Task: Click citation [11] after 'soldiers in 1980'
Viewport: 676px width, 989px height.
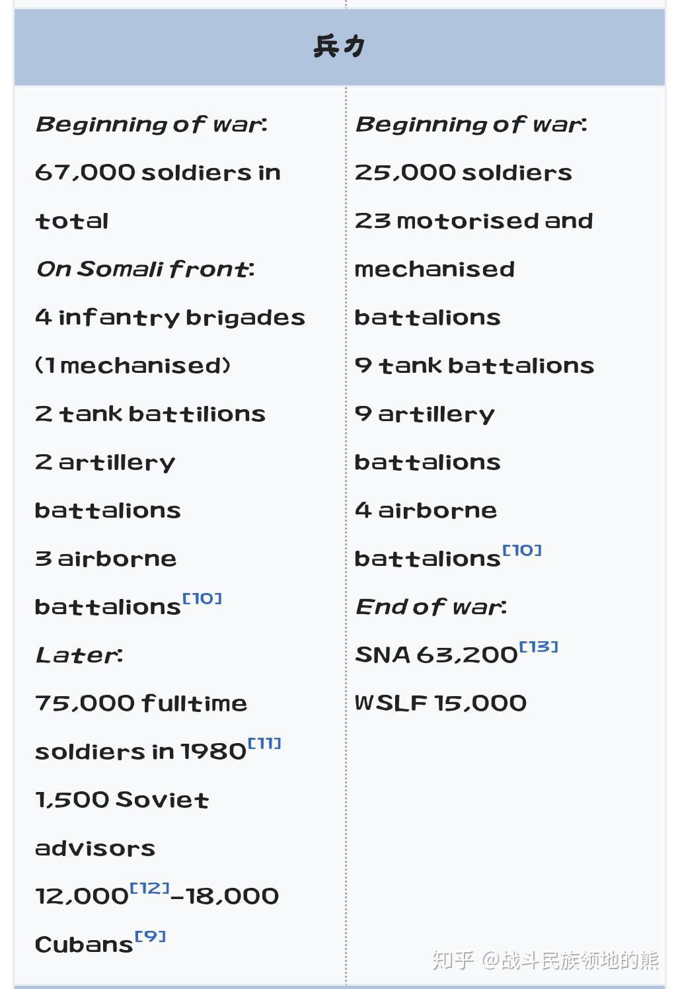Action: click(264, 744)
